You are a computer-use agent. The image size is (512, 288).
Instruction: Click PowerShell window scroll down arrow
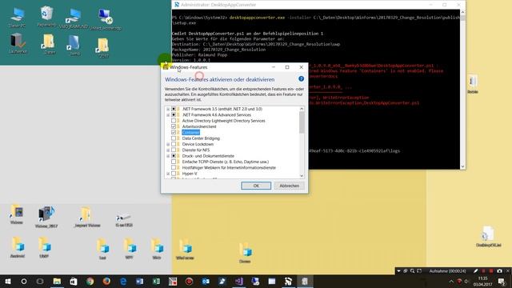[462, 166]
